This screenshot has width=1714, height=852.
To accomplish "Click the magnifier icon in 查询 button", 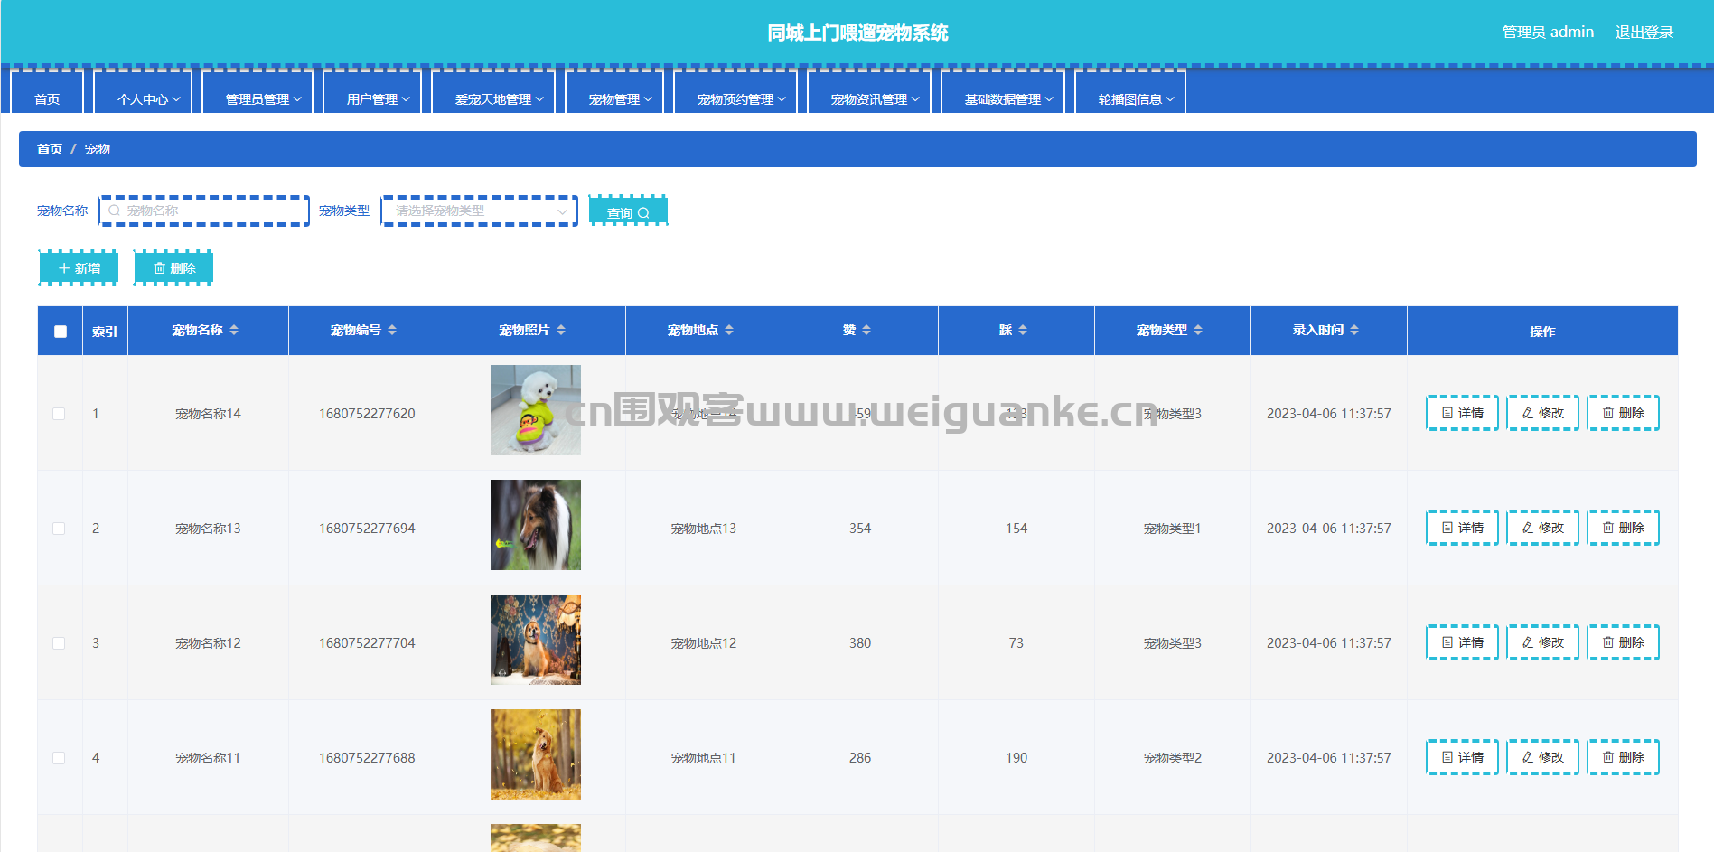I will 643,213.
